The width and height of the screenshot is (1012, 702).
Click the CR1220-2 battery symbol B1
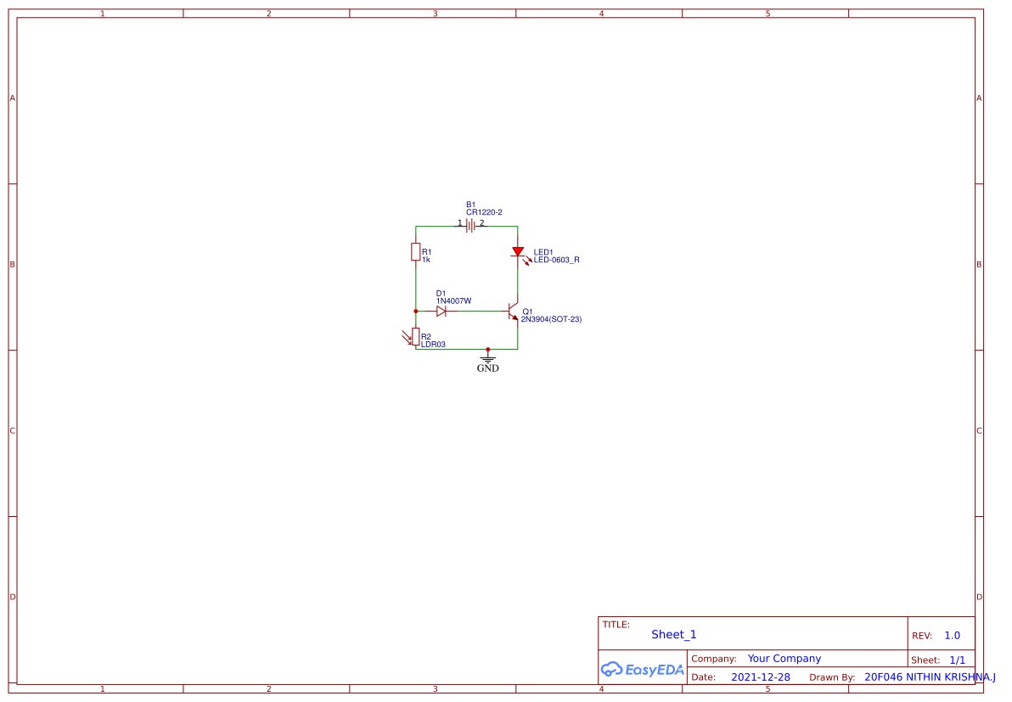coord(469,225)
